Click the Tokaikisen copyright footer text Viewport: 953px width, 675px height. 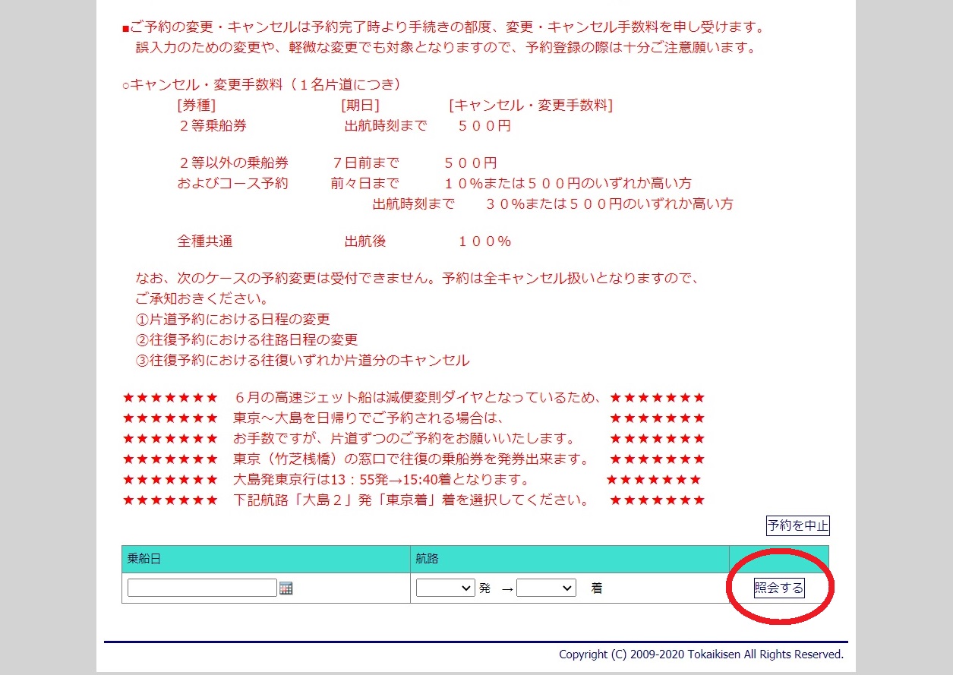coord(700,654)
